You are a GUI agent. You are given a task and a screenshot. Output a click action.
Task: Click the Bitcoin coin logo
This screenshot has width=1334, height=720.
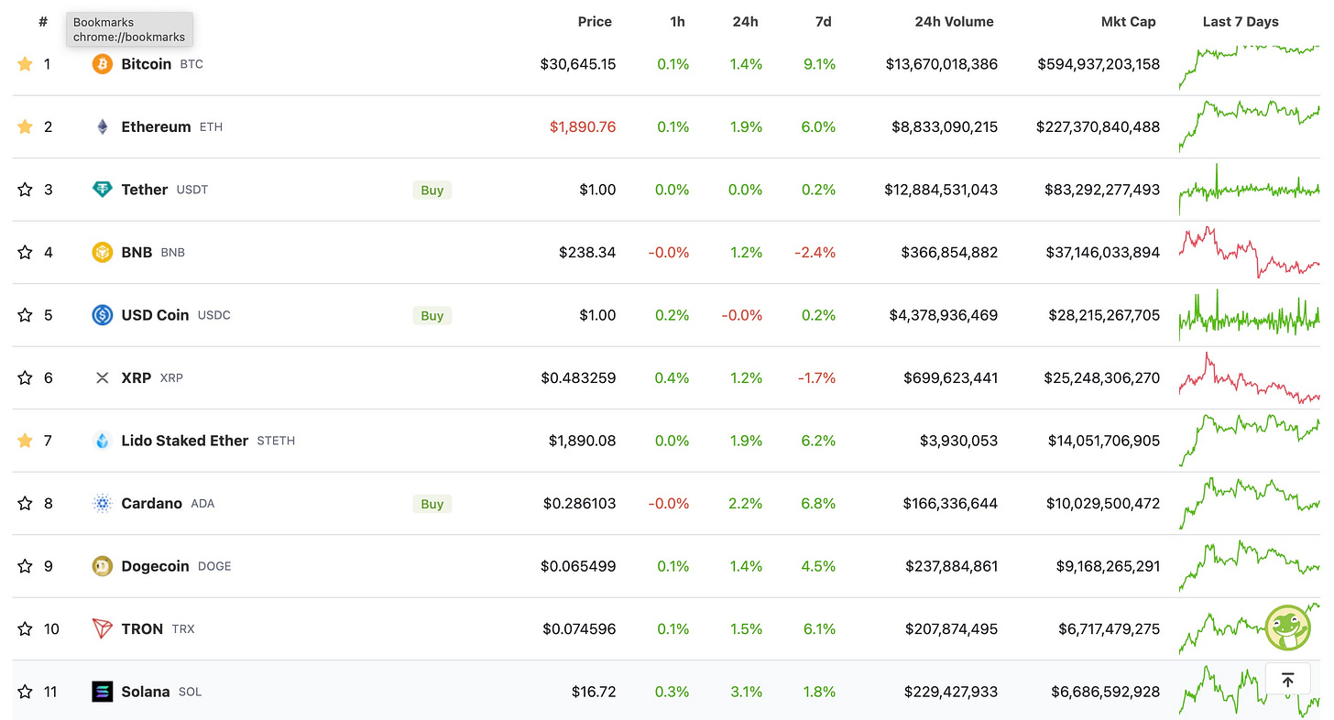tap(103, 64)
